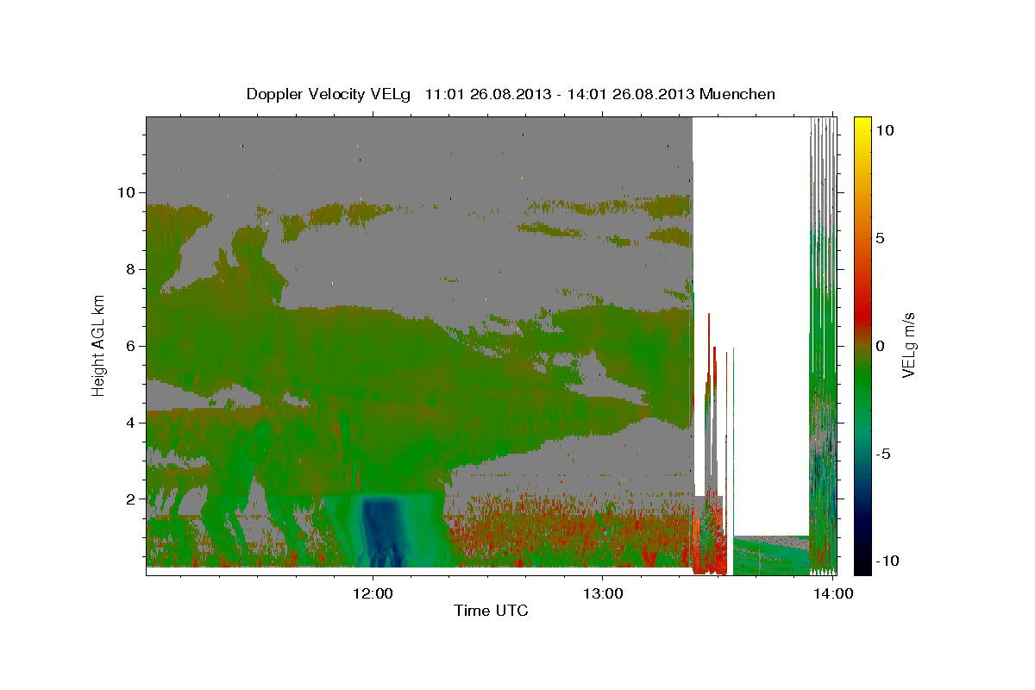Click colorbar label '-10' at bottom
This screenshot has height=690, width=1035.
(x=886, y=561)
